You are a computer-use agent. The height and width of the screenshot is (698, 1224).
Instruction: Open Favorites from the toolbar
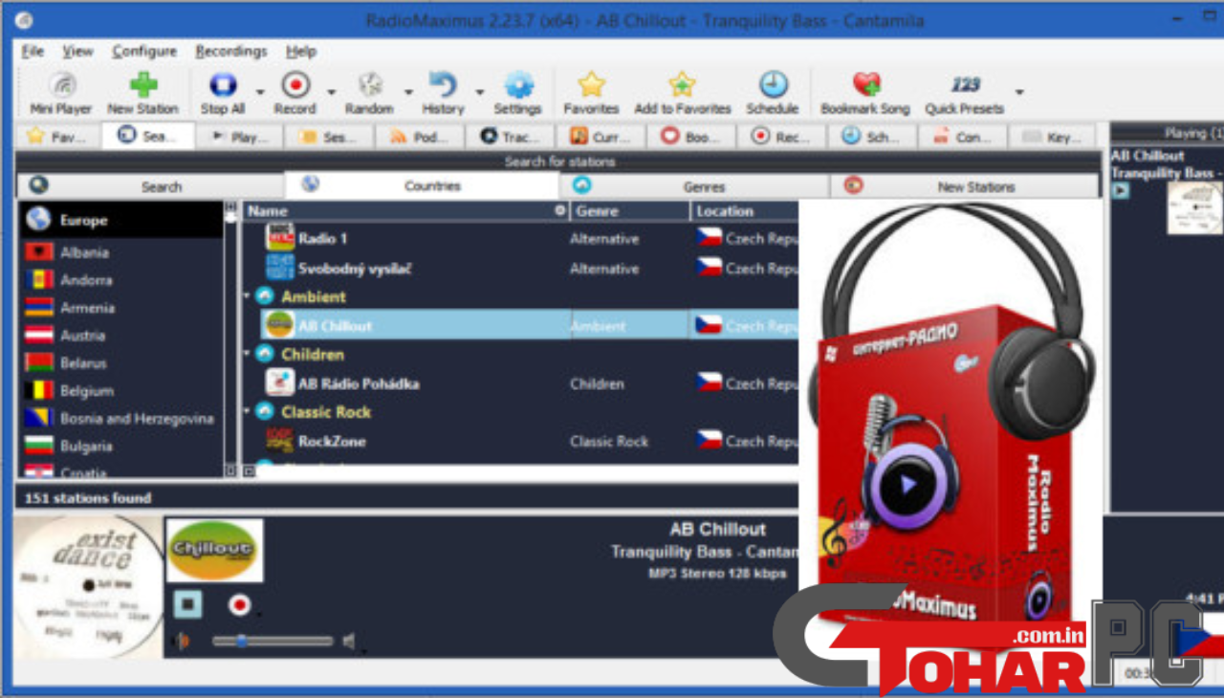tap(591, 94)
